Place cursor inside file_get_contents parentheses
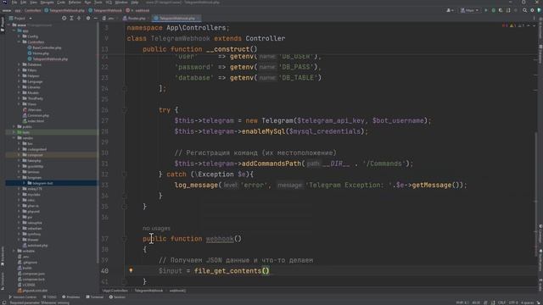The image size is (543, 305). click(266, 271)
